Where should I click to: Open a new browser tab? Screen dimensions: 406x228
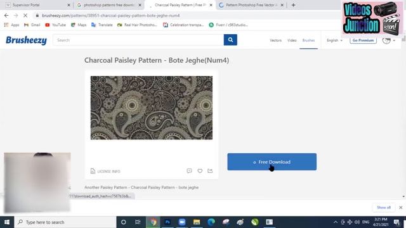click(x=293, y=5)
